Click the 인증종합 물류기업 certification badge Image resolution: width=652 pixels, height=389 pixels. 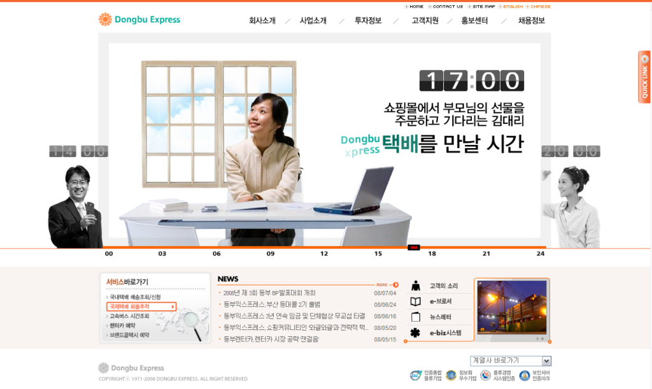coord(426,375)
